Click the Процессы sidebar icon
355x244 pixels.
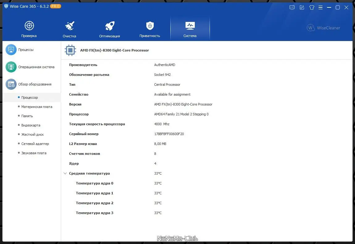(x=11, y=50)
